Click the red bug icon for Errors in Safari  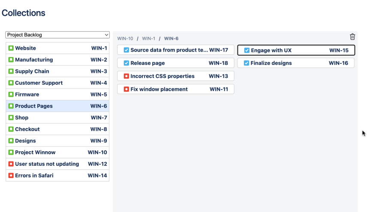click(11, 176)
